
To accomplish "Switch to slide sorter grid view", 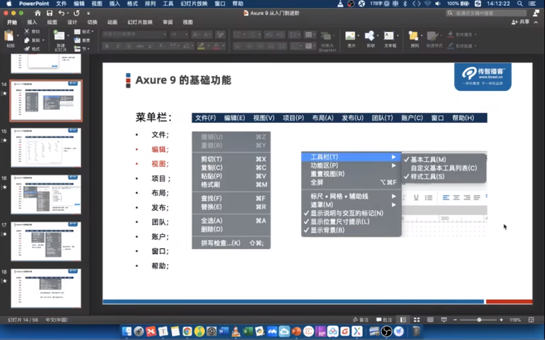I will pos(417,320).
